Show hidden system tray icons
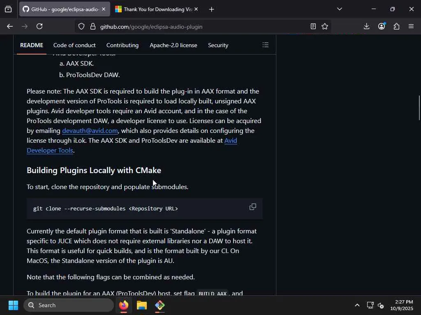This screenshot has width=421, height=315. coord(357,305)
